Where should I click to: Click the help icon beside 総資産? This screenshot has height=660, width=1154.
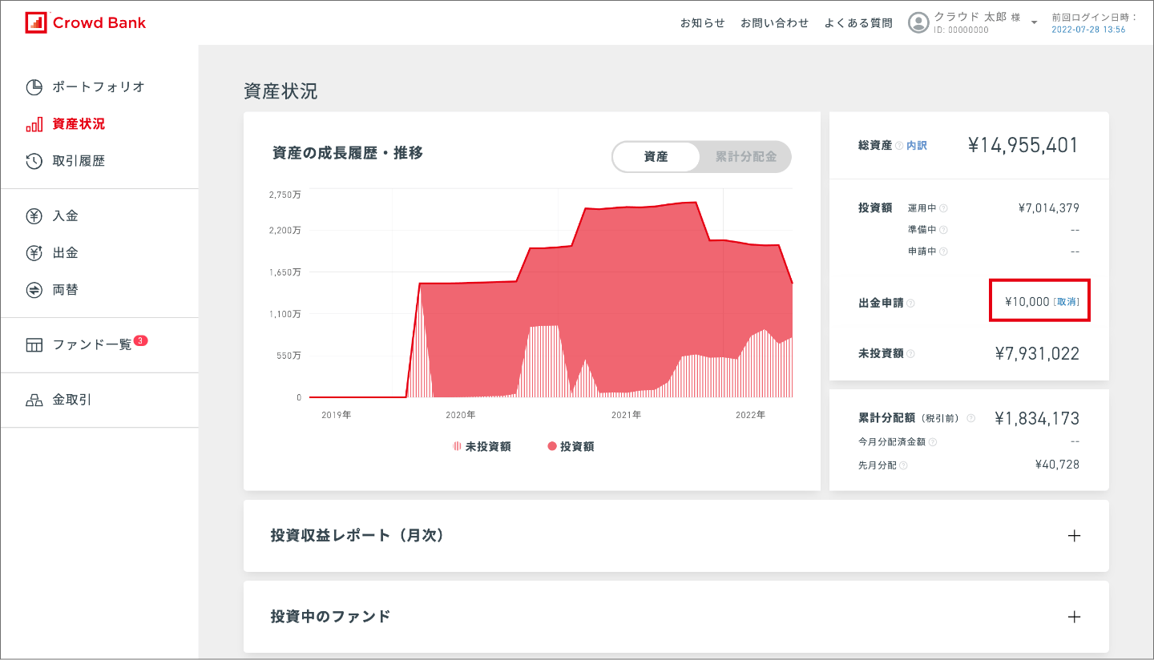click(x=899, y=146)
